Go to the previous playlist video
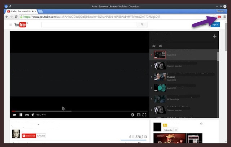This screenshot has width=231, height=147. click(x=15, y=115)
